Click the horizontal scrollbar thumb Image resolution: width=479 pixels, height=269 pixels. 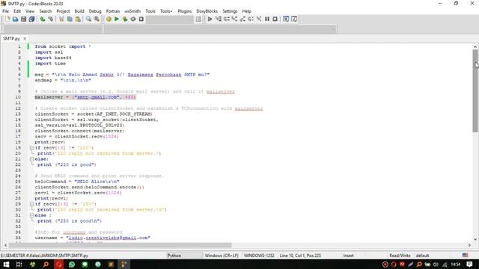[120, 245]
